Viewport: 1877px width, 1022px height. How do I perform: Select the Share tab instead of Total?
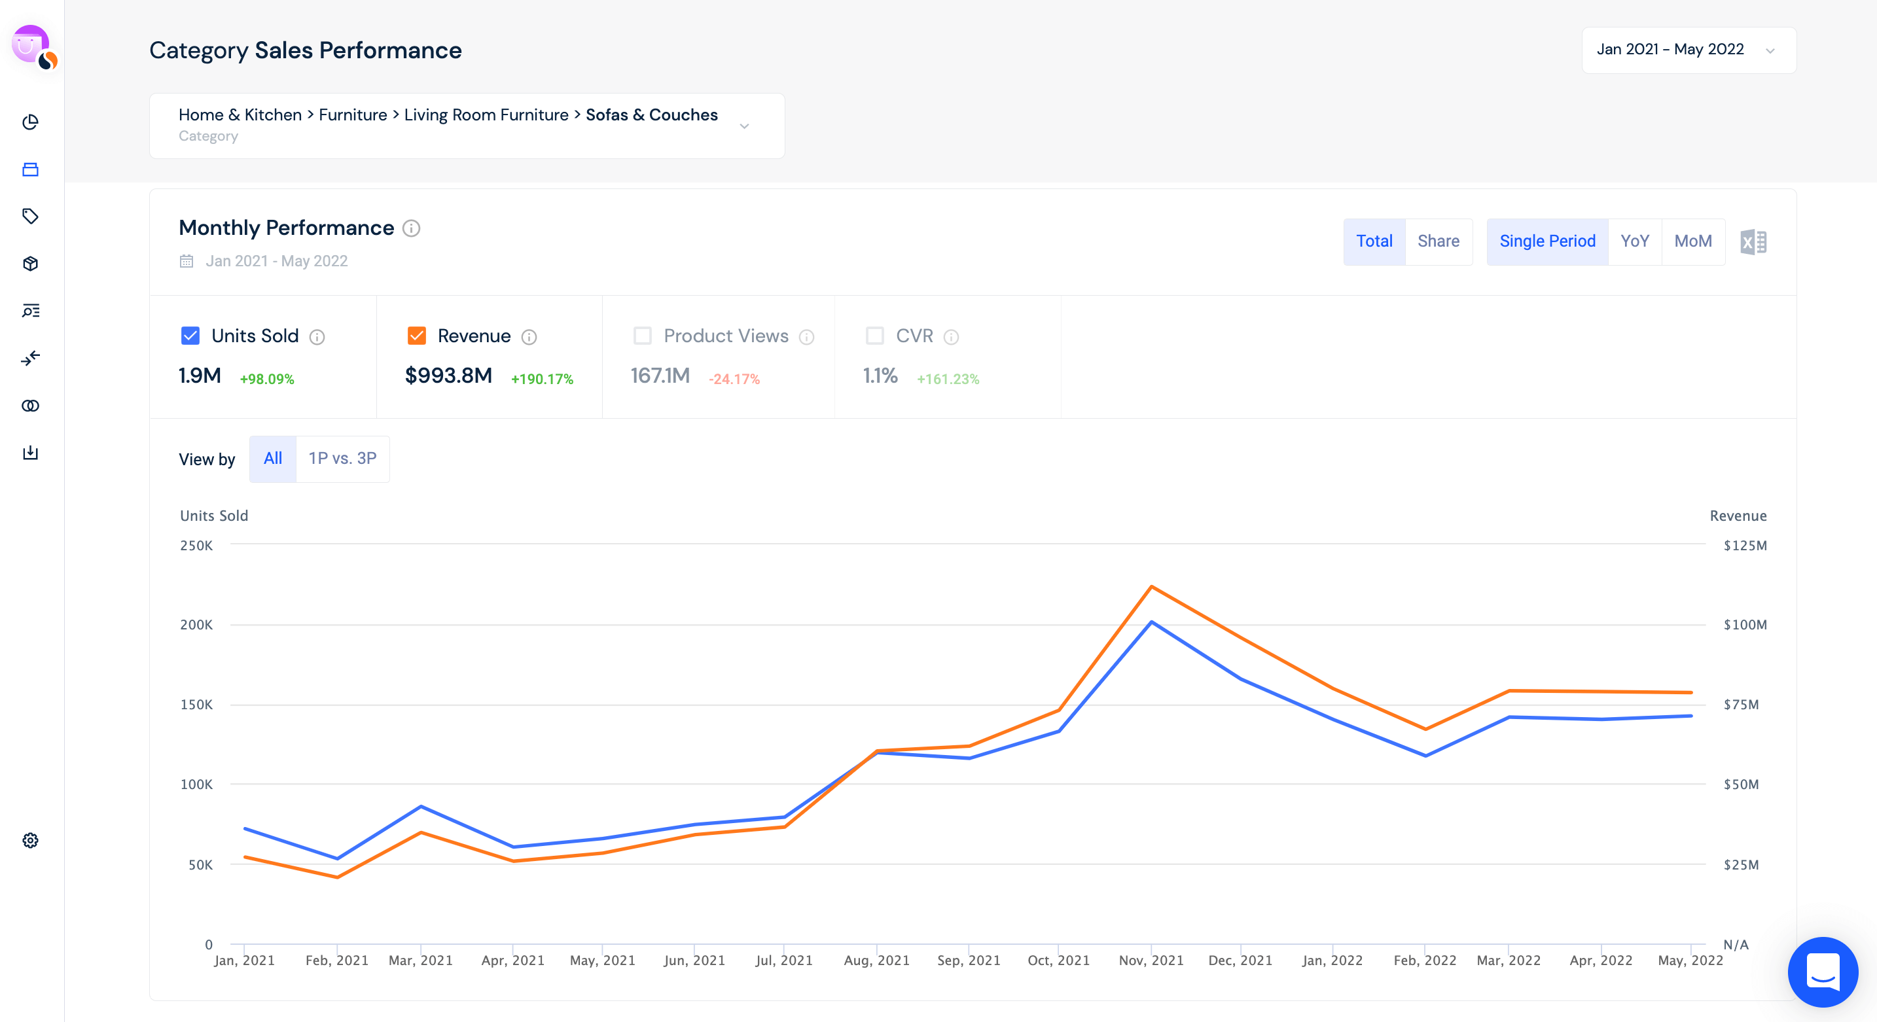click(x=1439, y=241)
